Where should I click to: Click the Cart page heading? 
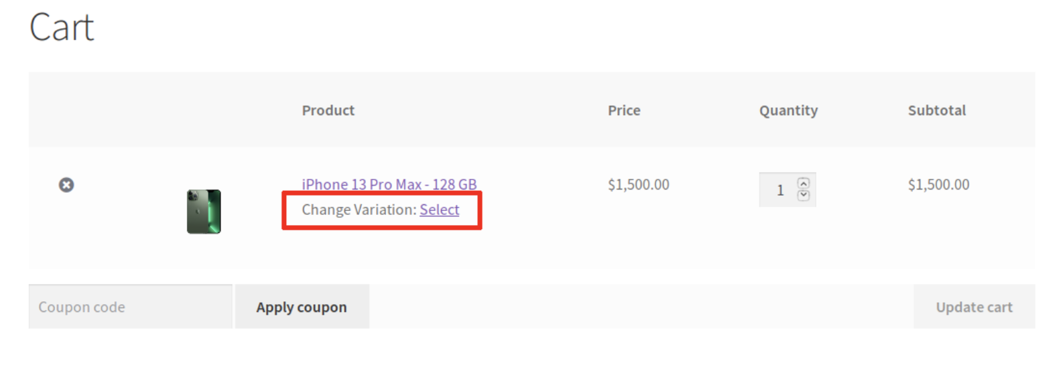(62, 28)
